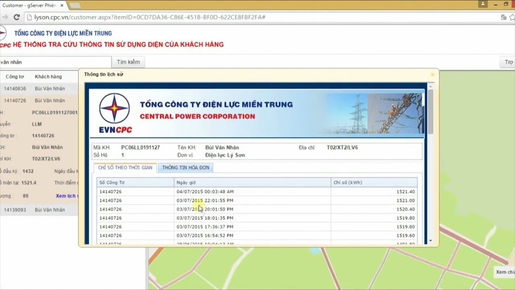
Task: Select the CHỈ SỐ THEO THỜI GIAN tab
Action: 125,168
